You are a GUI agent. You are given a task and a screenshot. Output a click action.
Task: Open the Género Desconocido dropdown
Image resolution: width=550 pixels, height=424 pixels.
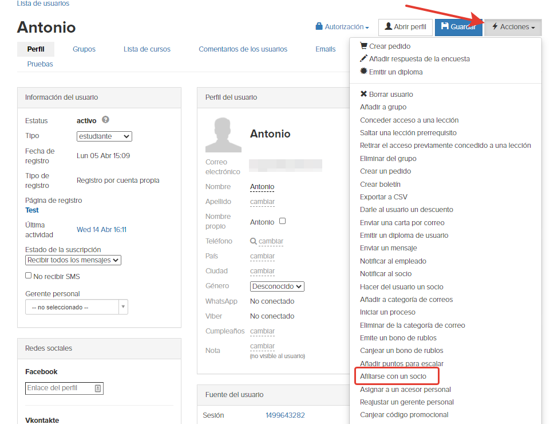[x=277, y=286]
